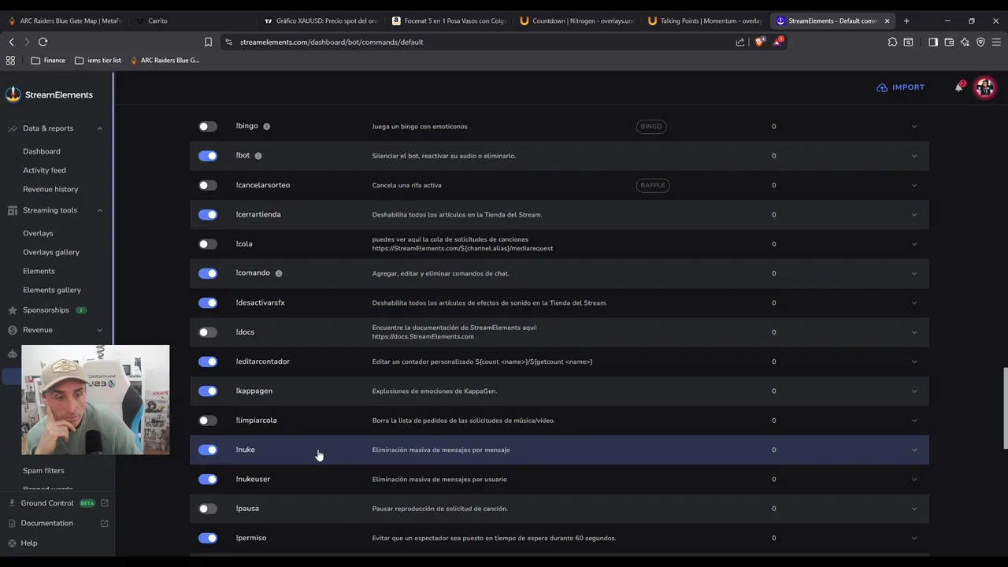Click the Brave Shields lion icon

click(x=759, y=42)
